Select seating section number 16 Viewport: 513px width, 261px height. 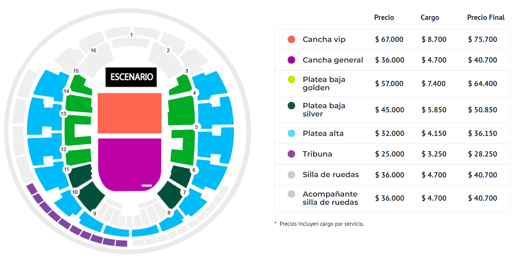[94, 50]
